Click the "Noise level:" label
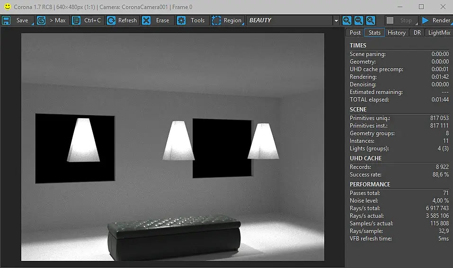The width and height of the screenshot is (453, 268). (x=364, y=201)
